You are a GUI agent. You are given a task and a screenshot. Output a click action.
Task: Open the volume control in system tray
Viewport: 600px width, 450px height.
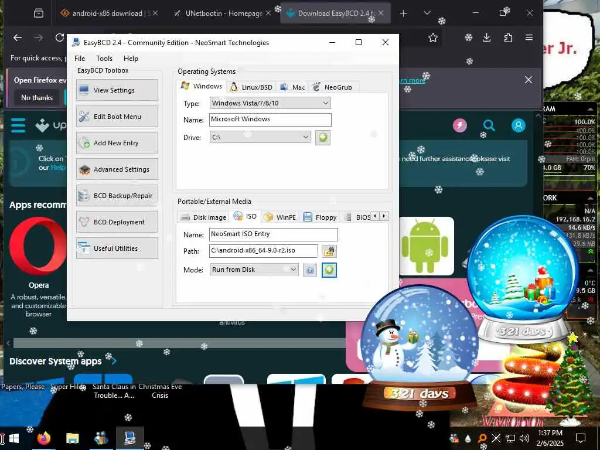click(x=524, y=438)
